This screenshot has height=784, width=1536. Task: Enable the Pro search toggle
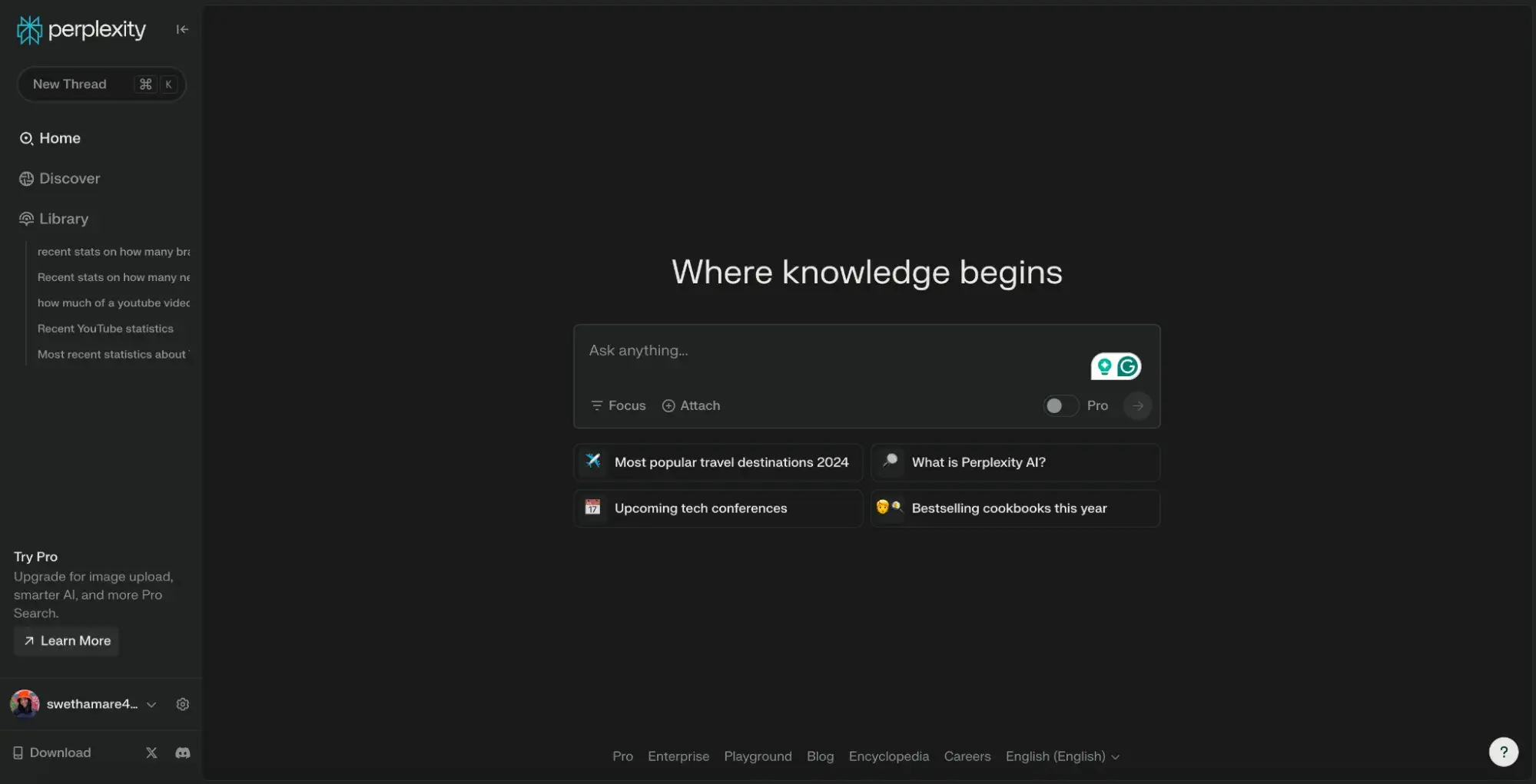(x=1060, y=405)
